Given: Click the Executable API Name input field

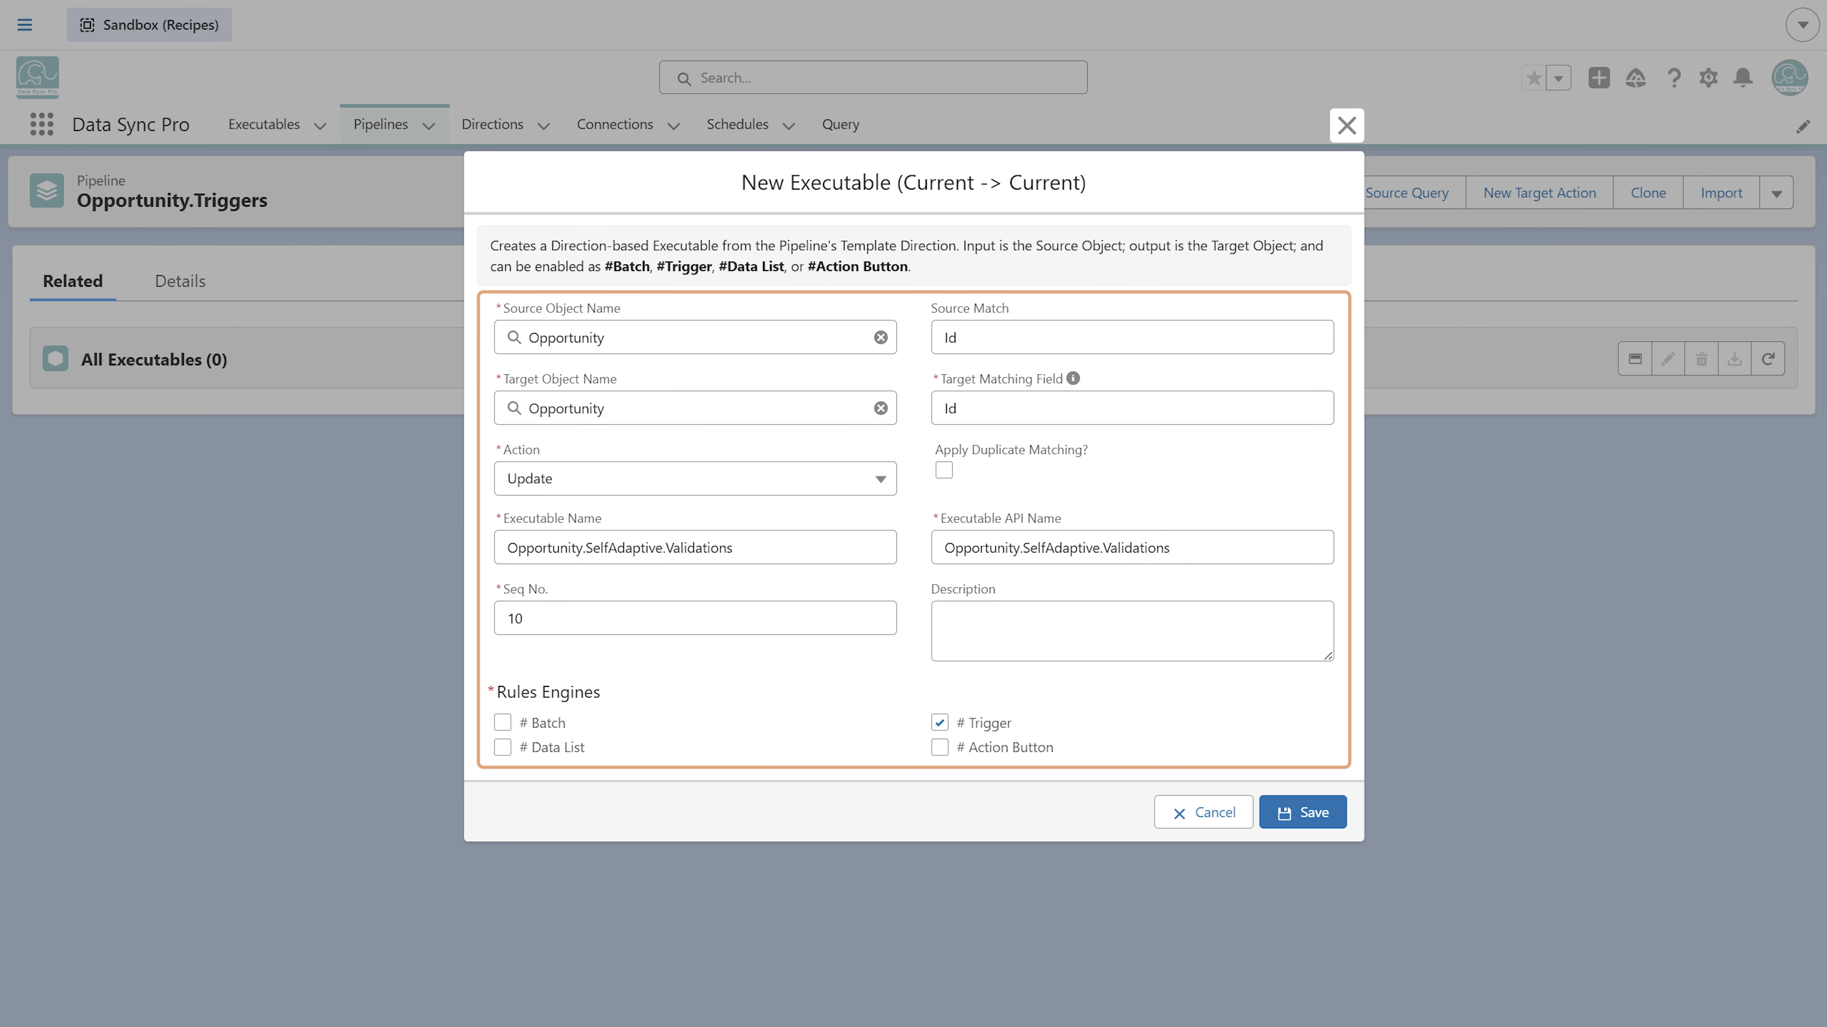Looking at the screenshot, I should click(x=1132, y=547).
